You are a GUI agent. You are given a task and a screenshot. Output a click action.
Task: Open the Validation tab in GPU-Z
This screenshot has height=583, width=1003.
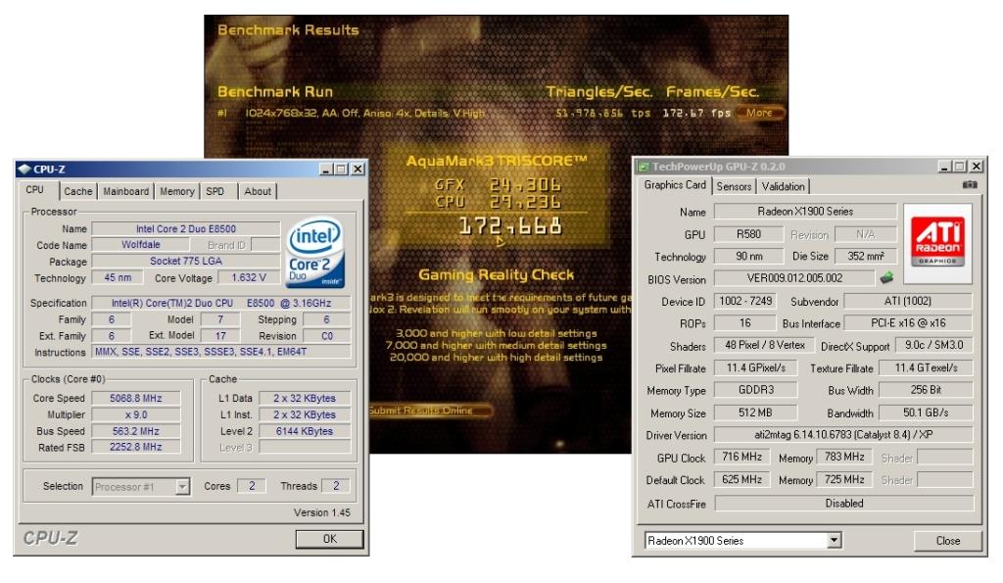[783, 186]
